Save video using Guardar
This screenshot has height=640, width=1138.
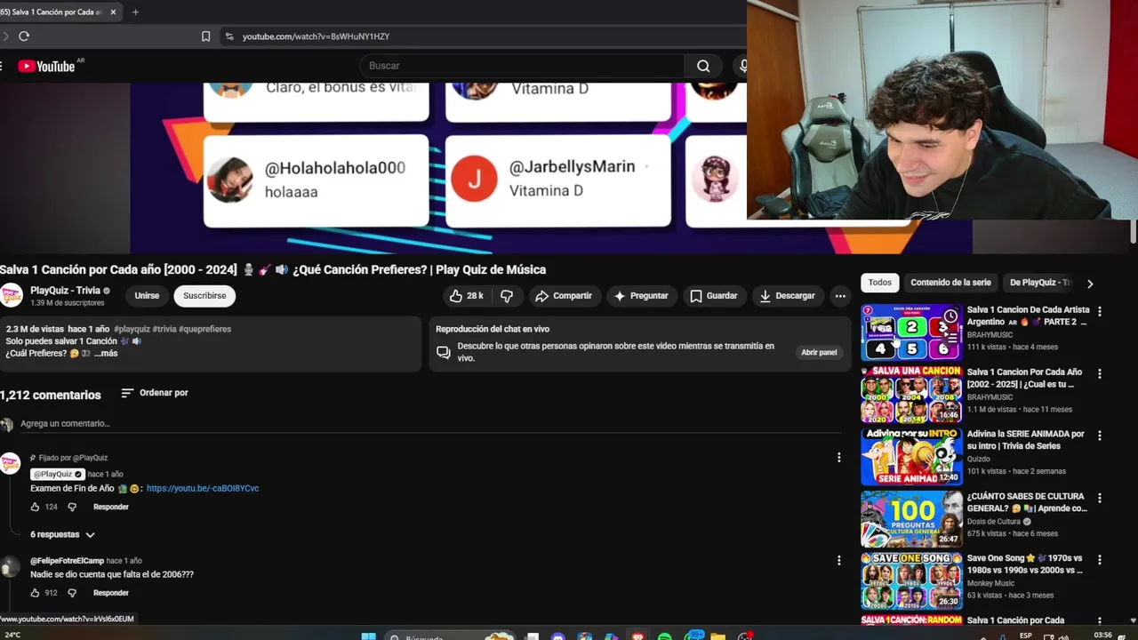point(713,296)
